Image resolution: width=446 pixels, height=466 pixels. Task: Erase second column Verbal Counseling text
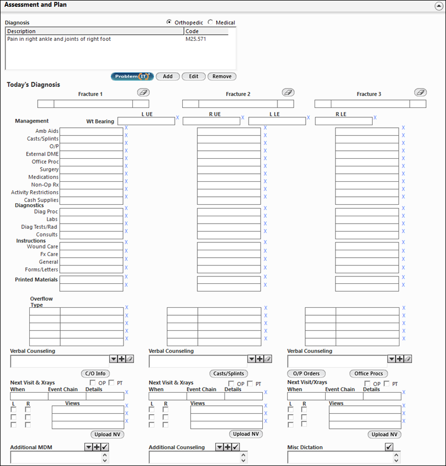point(267,359)
